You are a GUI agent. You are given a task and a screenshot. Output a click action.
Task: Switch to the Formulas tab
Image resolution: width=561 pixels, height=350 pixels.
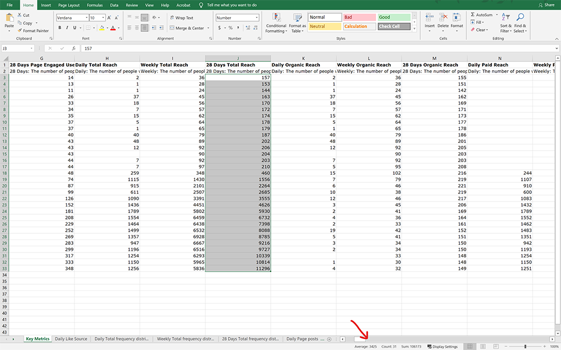point(94,5)
